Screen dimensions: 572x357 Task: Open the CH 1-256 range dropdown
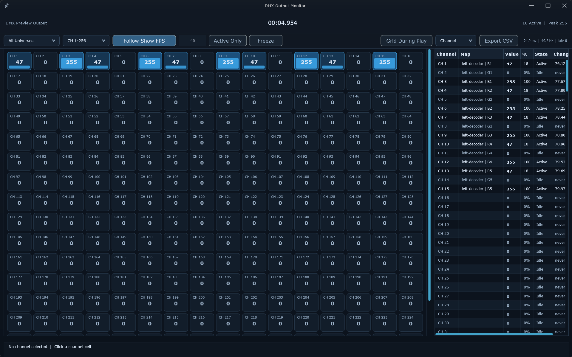86,41
